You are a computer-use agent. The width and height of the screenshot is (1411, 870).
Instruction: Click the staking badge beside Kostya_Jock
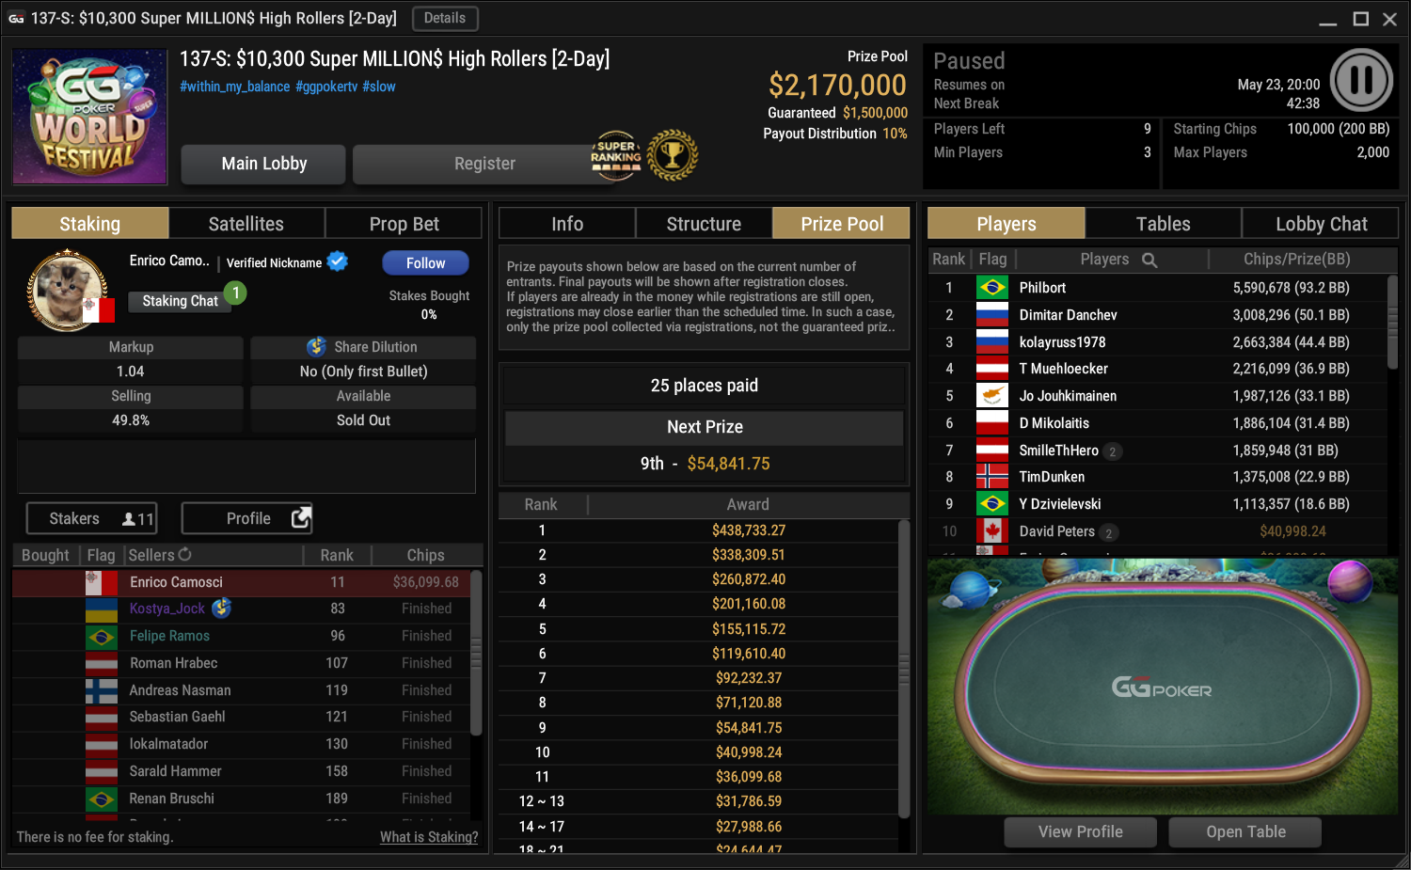coord(222,609)
